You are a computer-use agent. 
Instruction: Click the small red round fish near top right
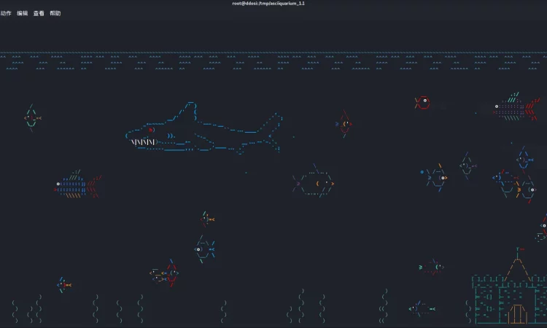[422, 103]
